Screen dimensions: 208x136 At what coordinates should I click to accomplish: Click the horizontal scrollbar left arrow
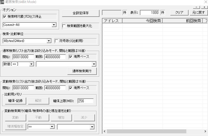point(105,131)
